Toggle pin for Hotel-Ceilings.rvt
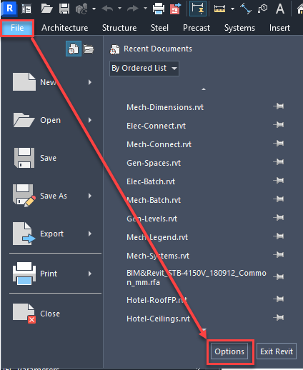303x370 pixels. pyautogui.click(x=279, y=318)
